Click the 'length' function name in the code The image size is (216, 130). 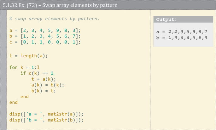pos(29,55)
